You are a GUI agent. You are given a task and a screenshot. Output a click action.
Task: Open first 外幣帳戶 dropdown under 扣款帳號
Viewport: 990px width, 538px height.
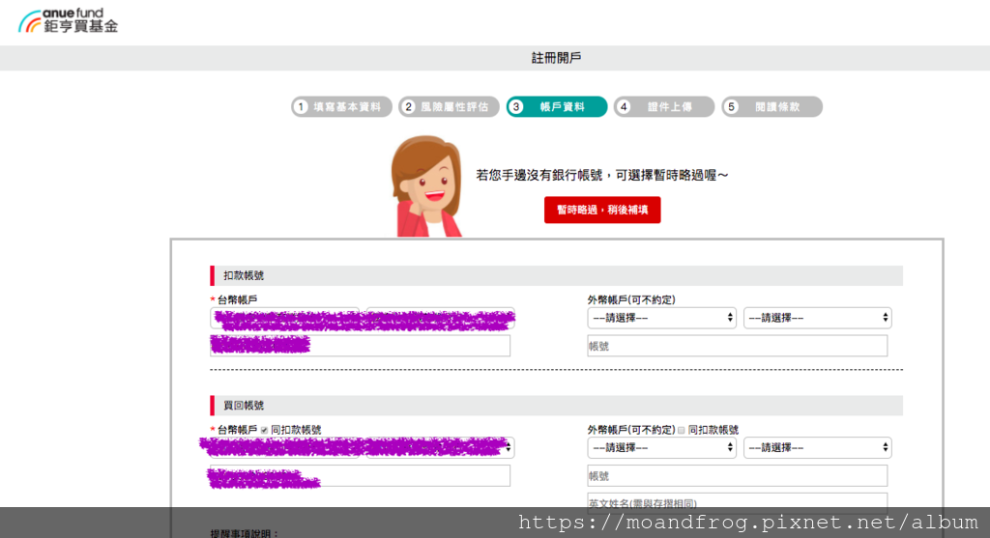click(x=661, y=318)
